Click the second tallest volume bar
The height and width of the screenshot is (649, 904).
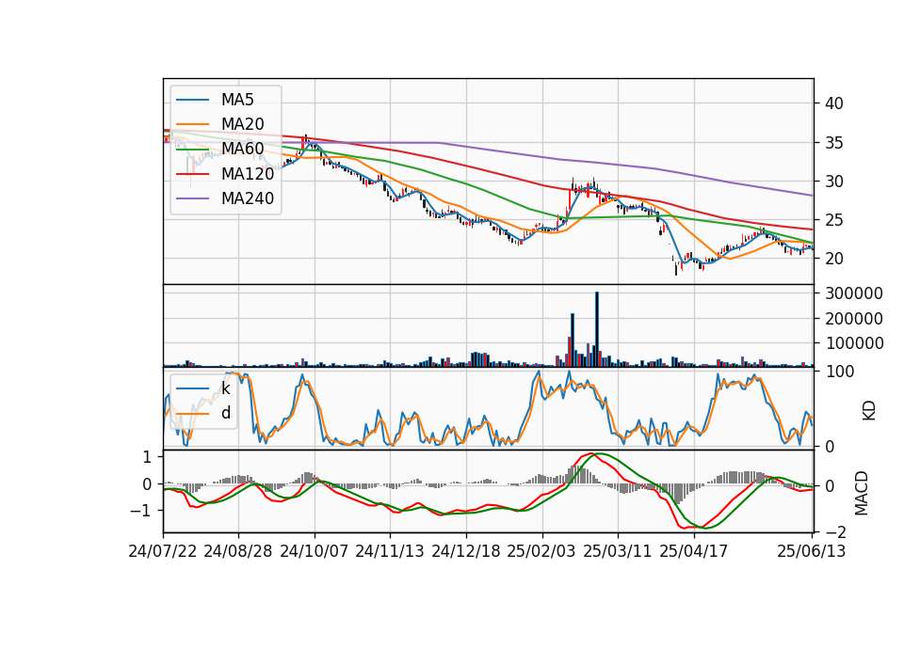573,340
